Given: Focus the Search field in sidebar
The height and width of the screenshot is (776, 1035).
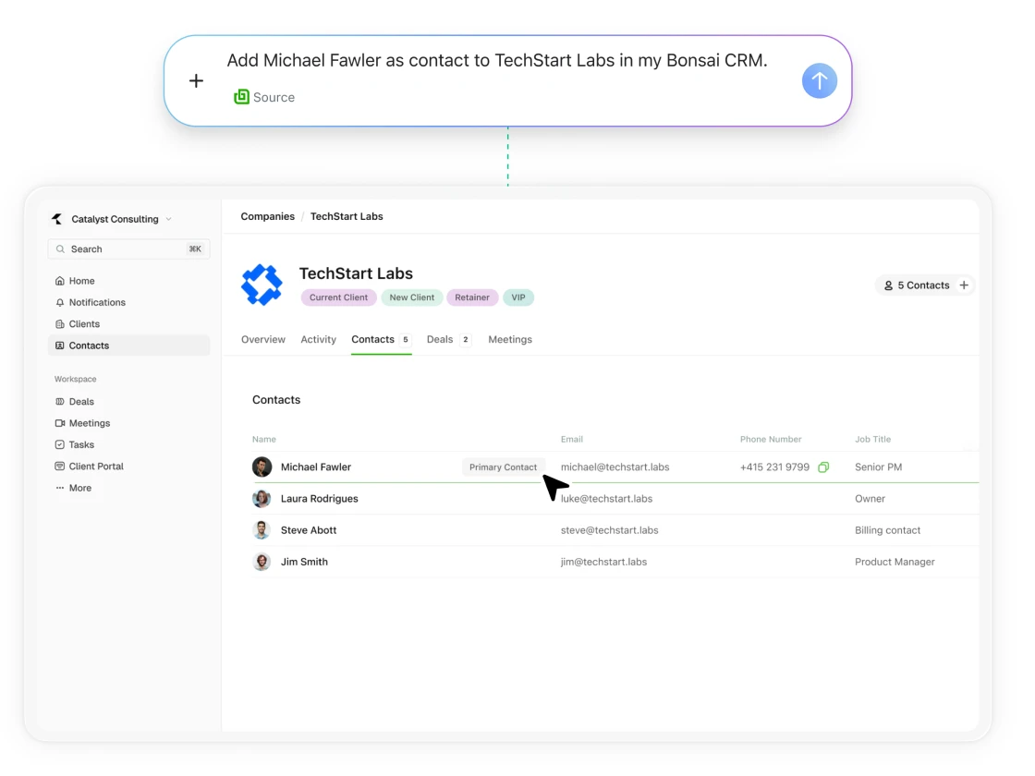Looking at the screenshot, I should 128,249.
